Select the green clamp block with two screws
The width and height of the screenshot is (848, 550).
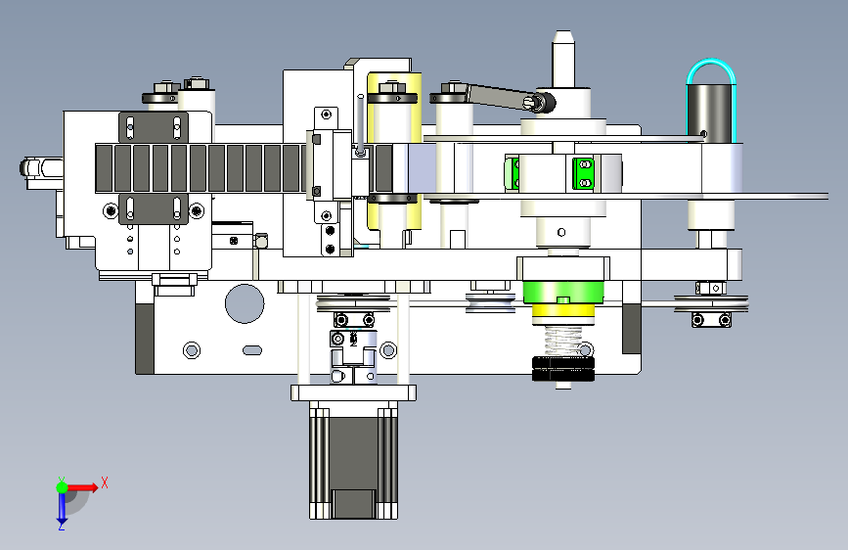pos(584,174)
